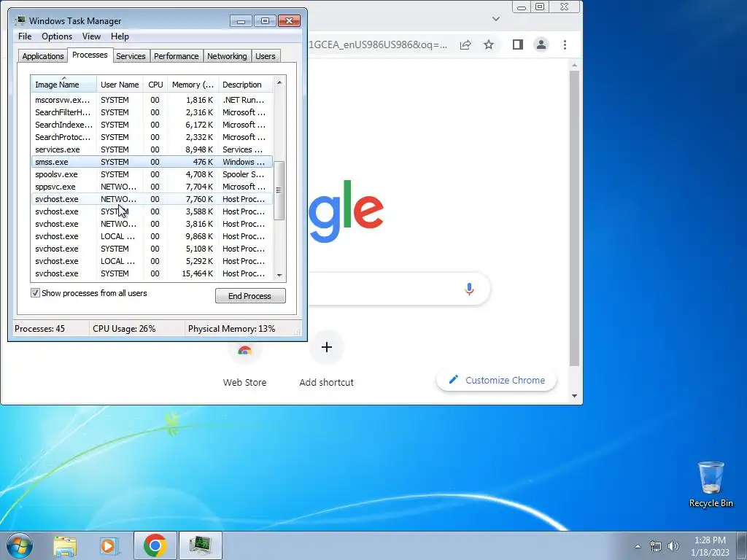The image size is (747, 560).
Task: Click the Add shortcut plus icon
Action: click(x=327, y=347)
